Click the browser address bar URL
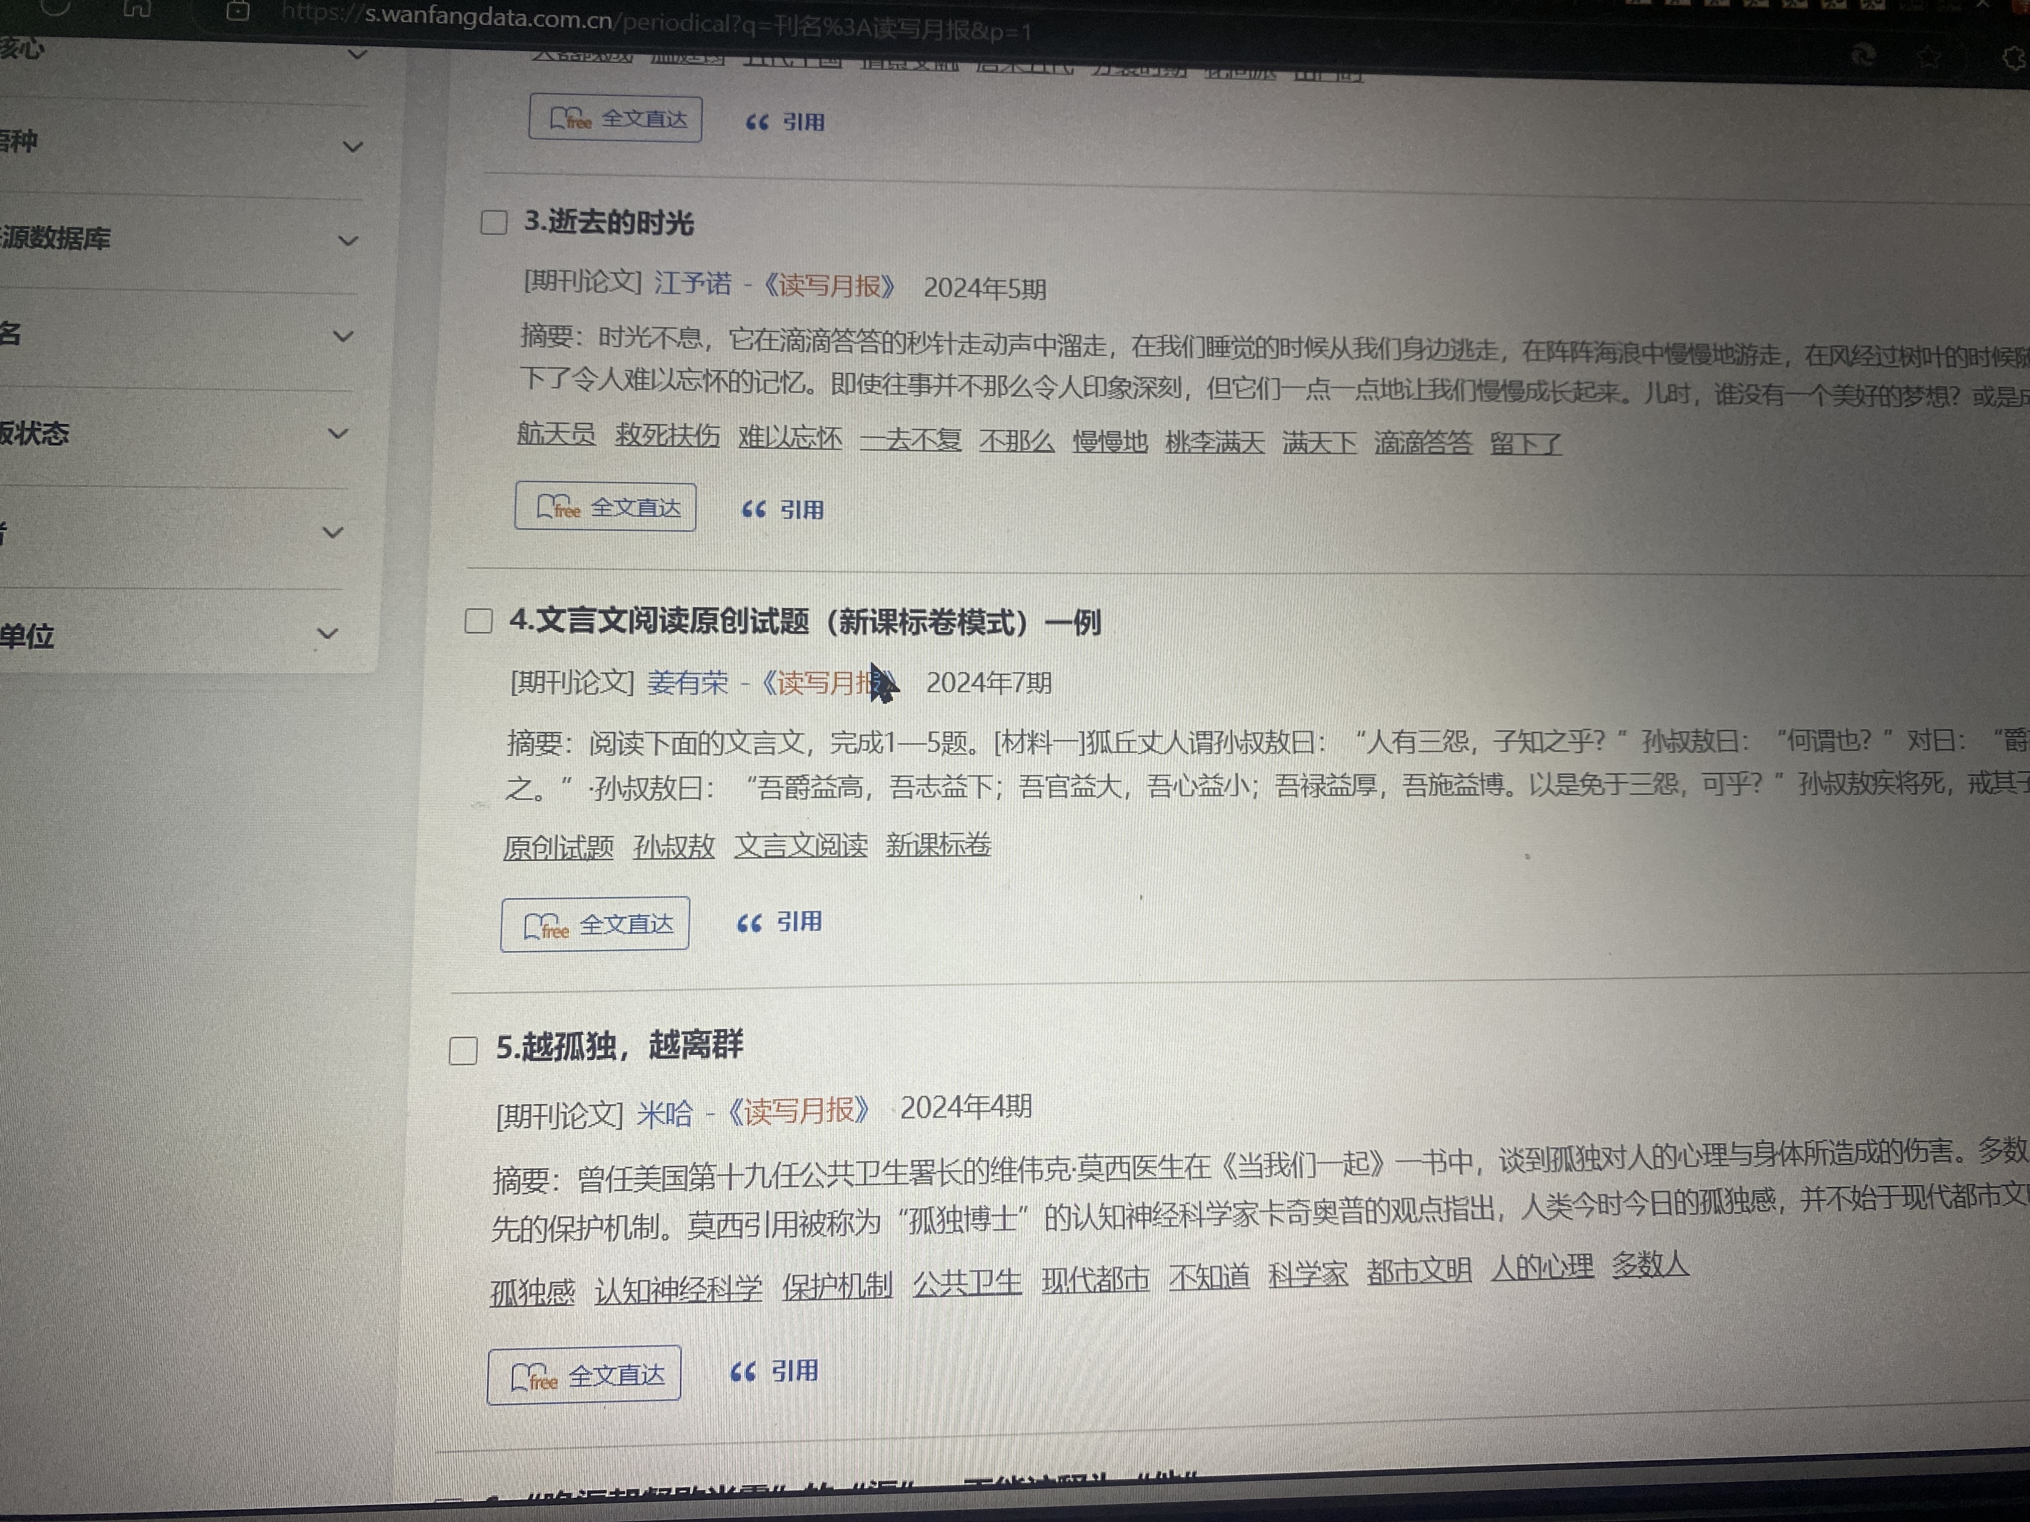 click(657, 22)
